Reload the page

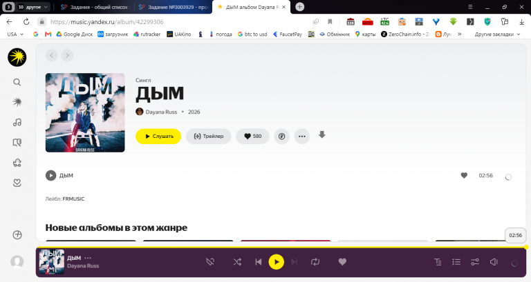26,21
